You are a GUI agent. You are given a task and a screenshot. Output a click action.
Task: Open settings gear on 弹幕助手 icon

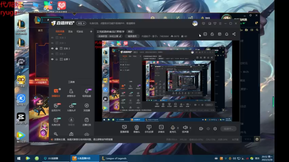pyautogui.click(x=60, y=89)
